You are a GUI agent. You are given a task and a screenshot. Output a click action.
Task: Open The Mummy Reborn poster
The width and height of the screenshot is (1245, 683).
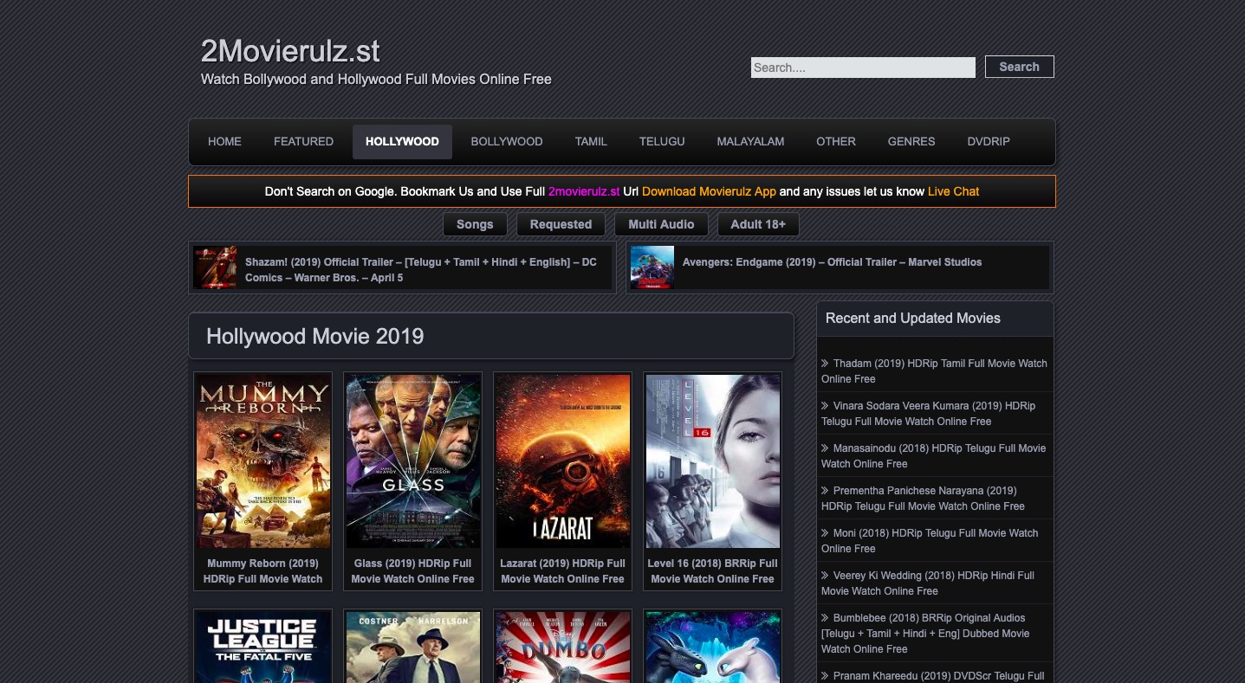[x=263, y=461]
